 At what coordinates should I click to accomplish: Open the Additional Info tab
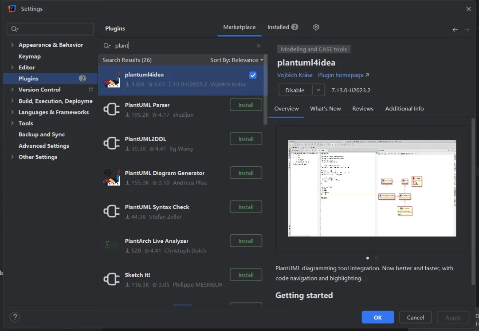pyautogui.click(x=404, y=109)
